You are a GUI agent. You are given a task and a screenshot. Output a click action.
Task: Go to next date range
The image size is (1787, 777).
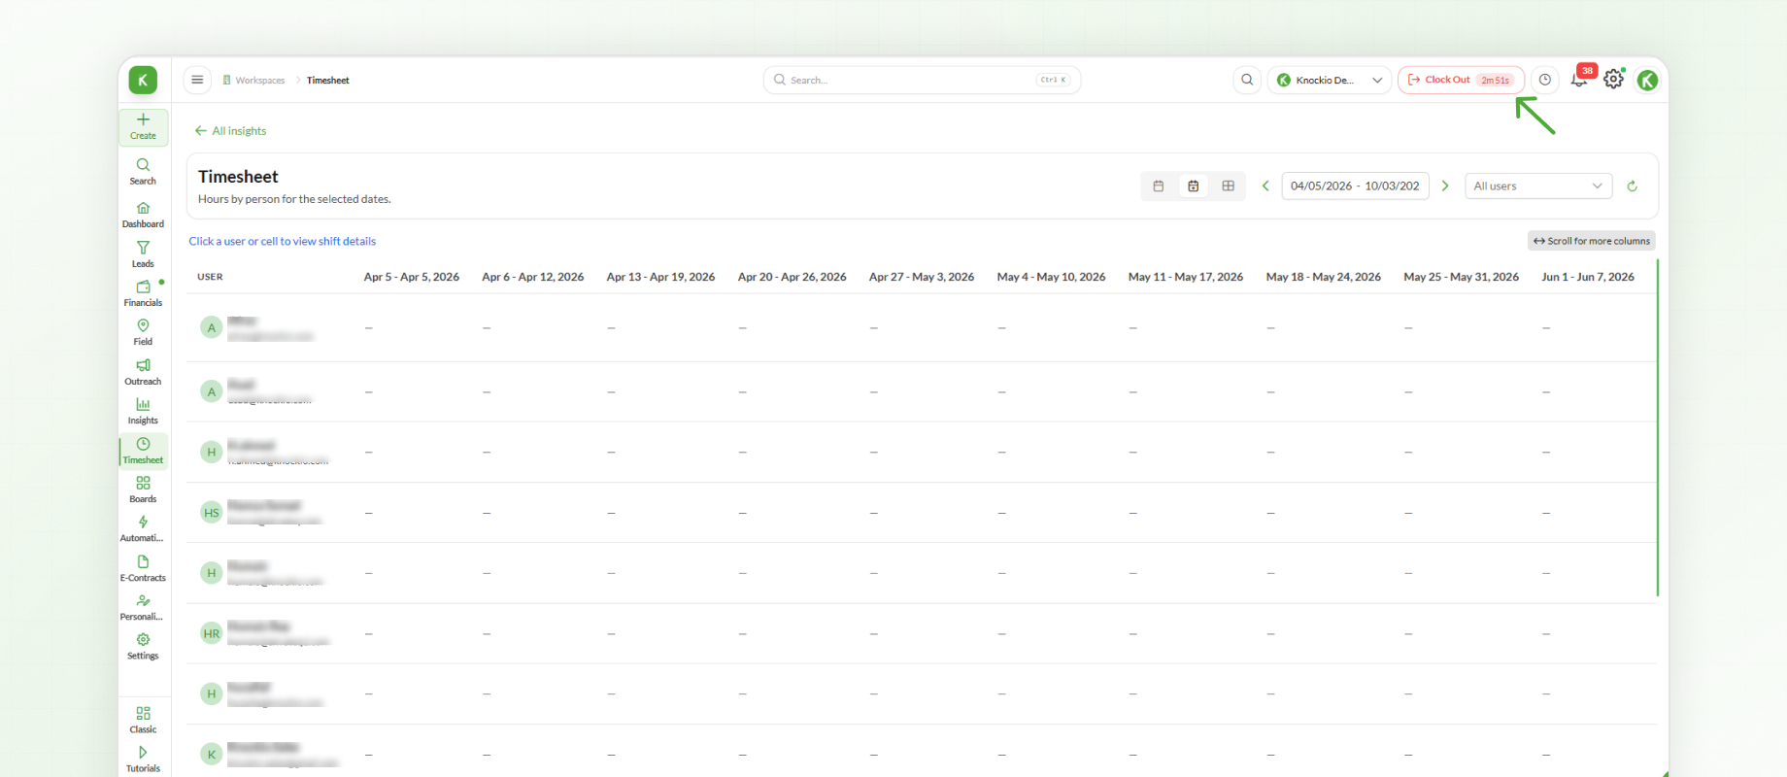(x=1445, y=186)
